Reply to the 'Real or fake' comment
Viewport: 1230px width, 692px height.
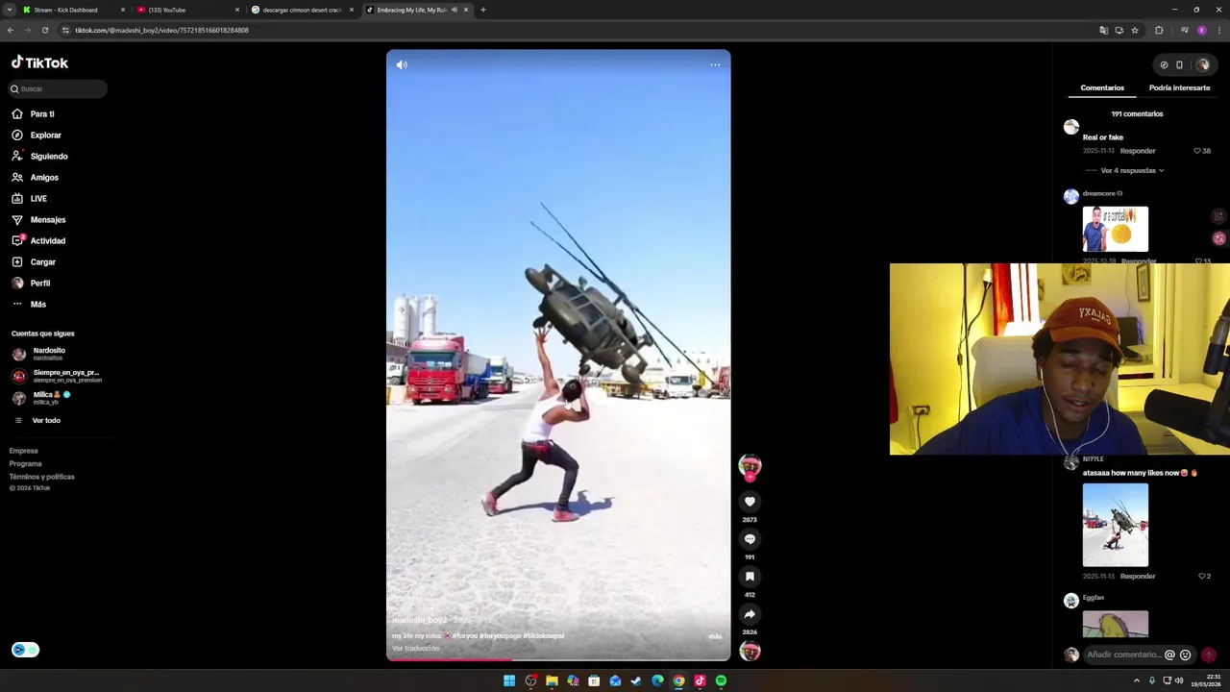tap(1138, 151)
